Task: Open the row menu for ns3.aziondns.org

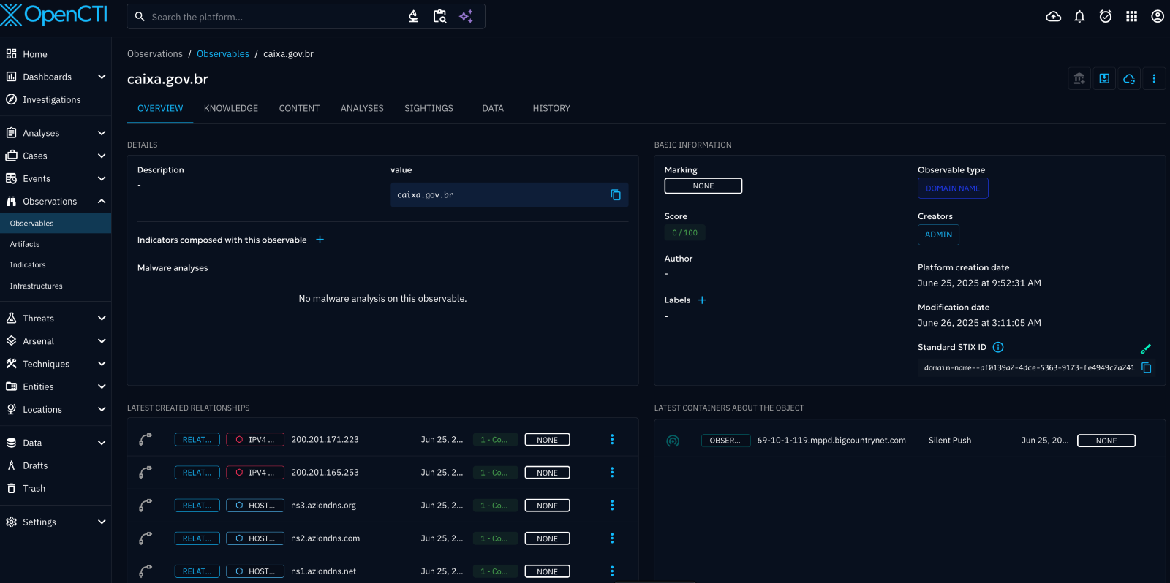Action: [x=612, y=506]
